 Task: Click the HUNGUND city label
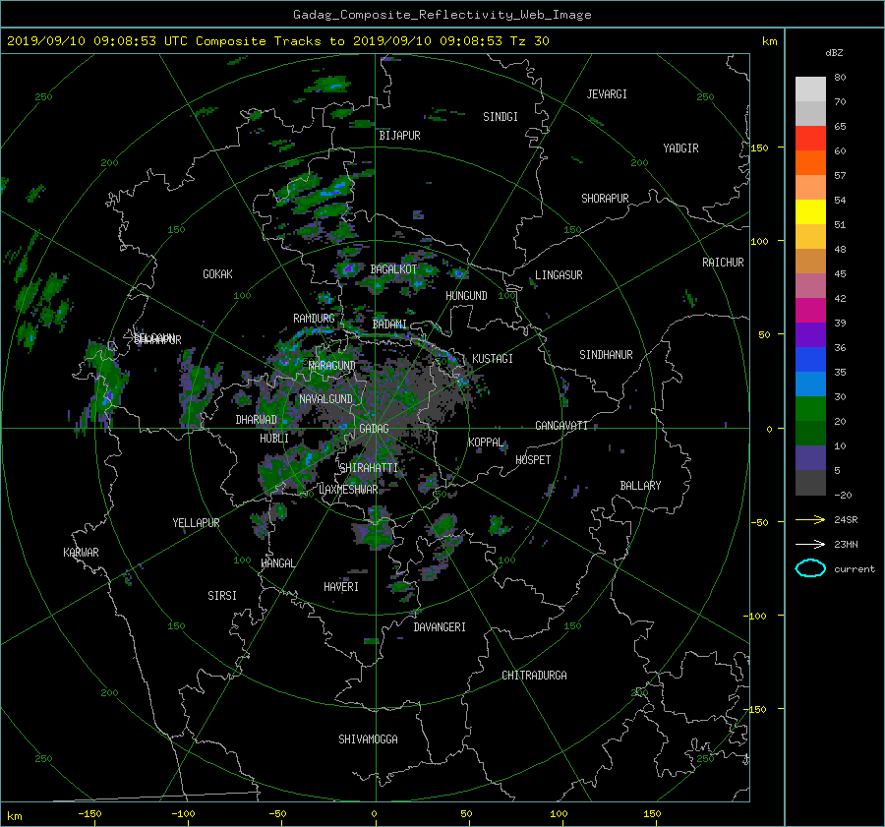(x=466, y=296)
